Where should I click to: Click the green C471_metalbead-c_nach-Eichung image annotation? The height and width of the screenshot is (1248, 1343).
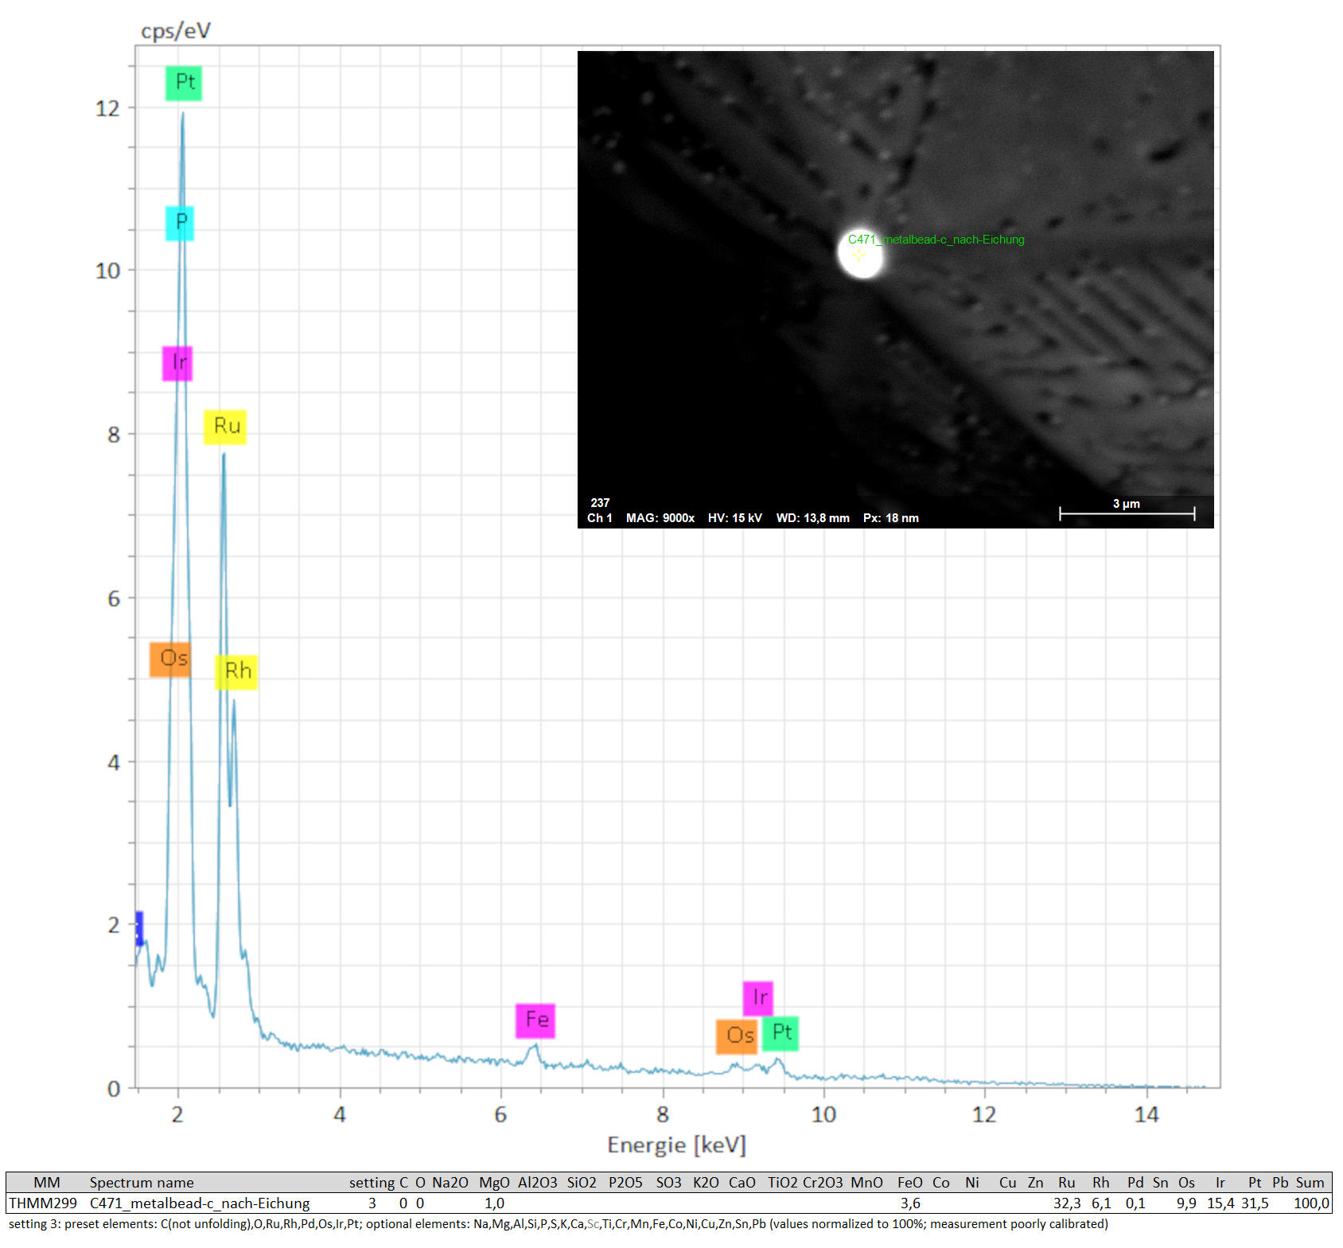936,240
